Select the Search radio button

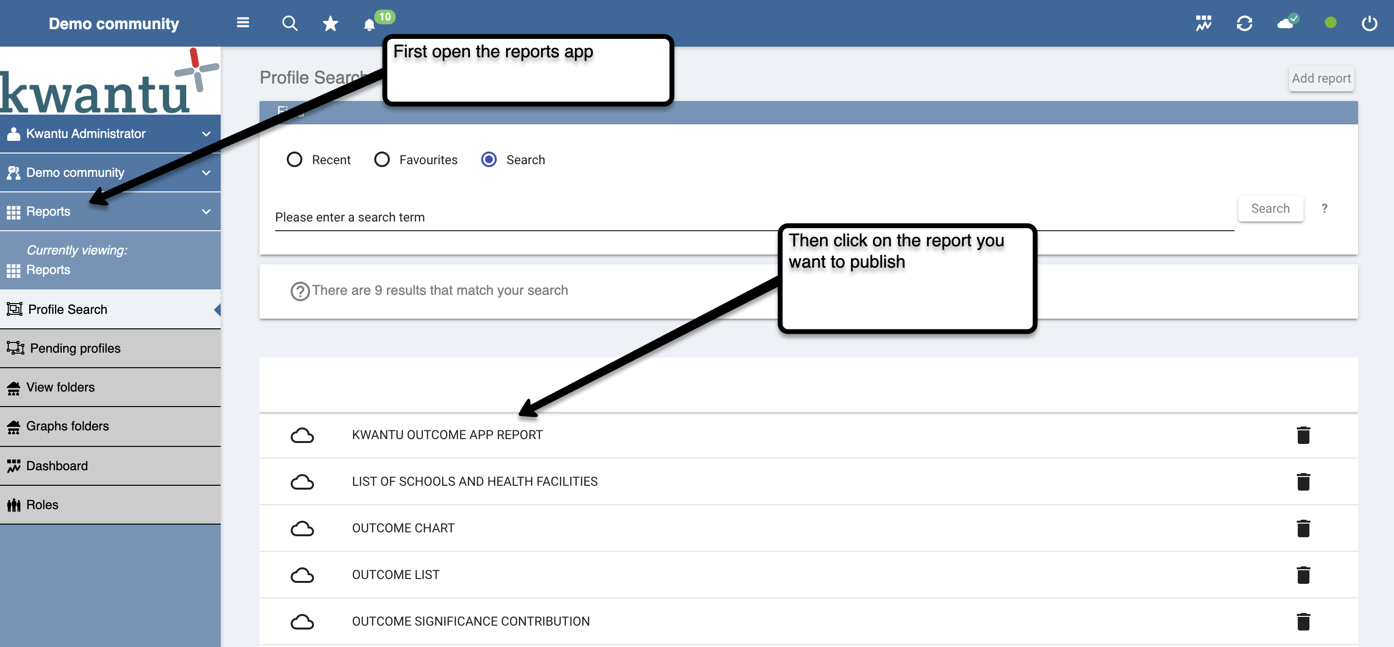point(488,160)
